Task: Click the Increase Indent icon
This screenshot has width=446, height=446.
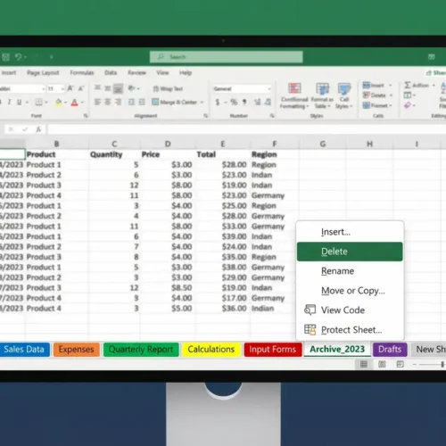Action: [142, 103]
